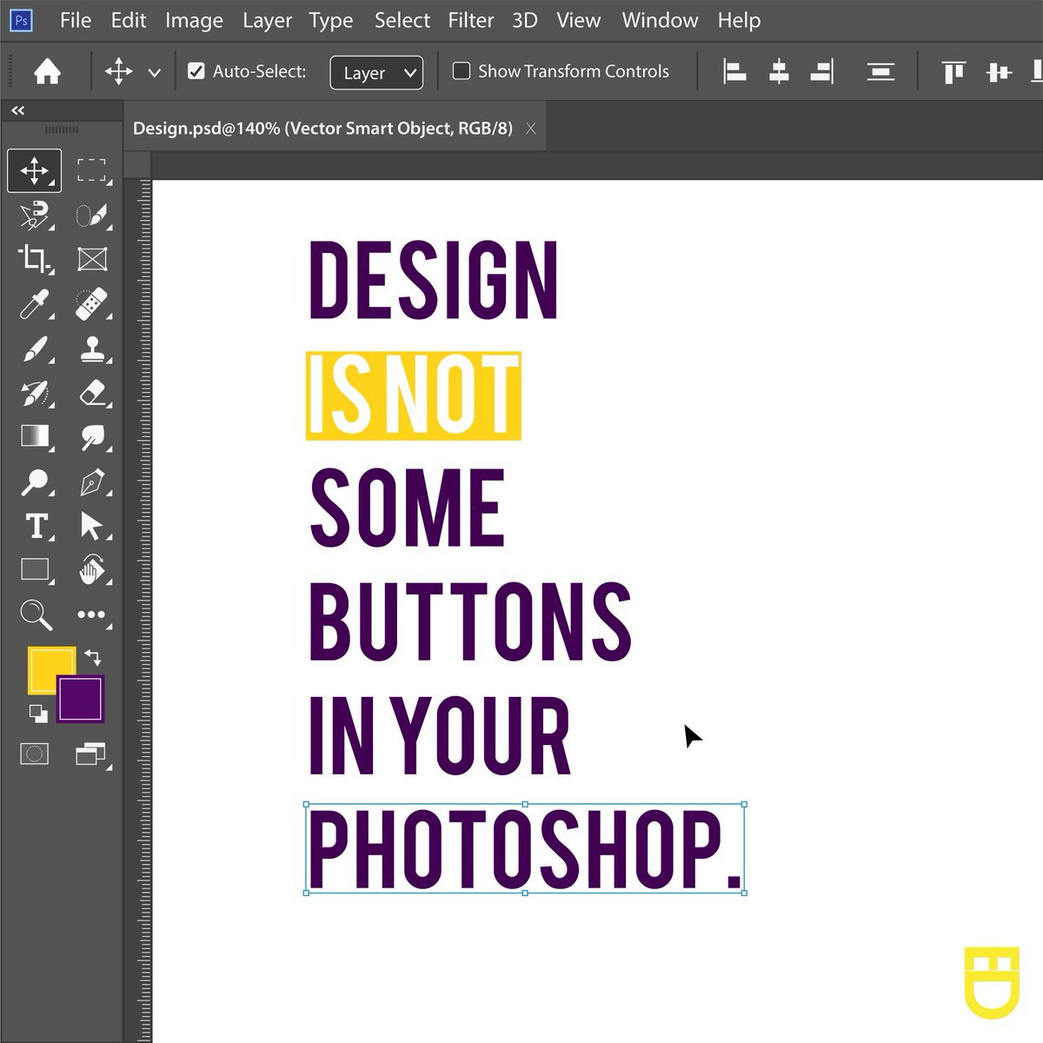1043x1043 pixels.
Task: Select the Magnetic Lasso tool
Action: pyautogui.click(x=35, y=215)
